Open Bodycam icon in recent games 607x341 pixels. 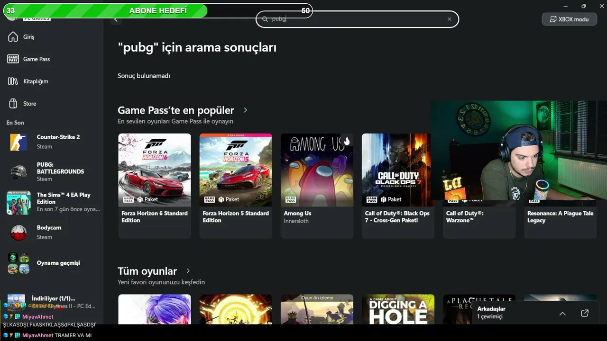coord(18,232)
